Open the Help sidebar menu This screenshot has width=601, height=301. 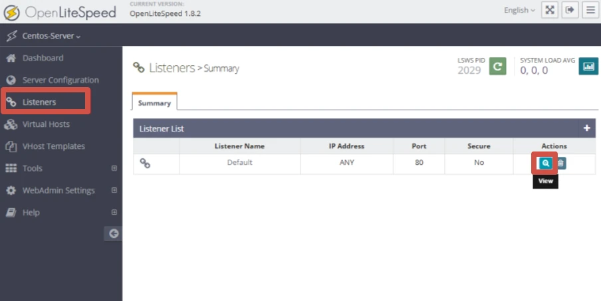pyautogui.click(x=31, y=213)
